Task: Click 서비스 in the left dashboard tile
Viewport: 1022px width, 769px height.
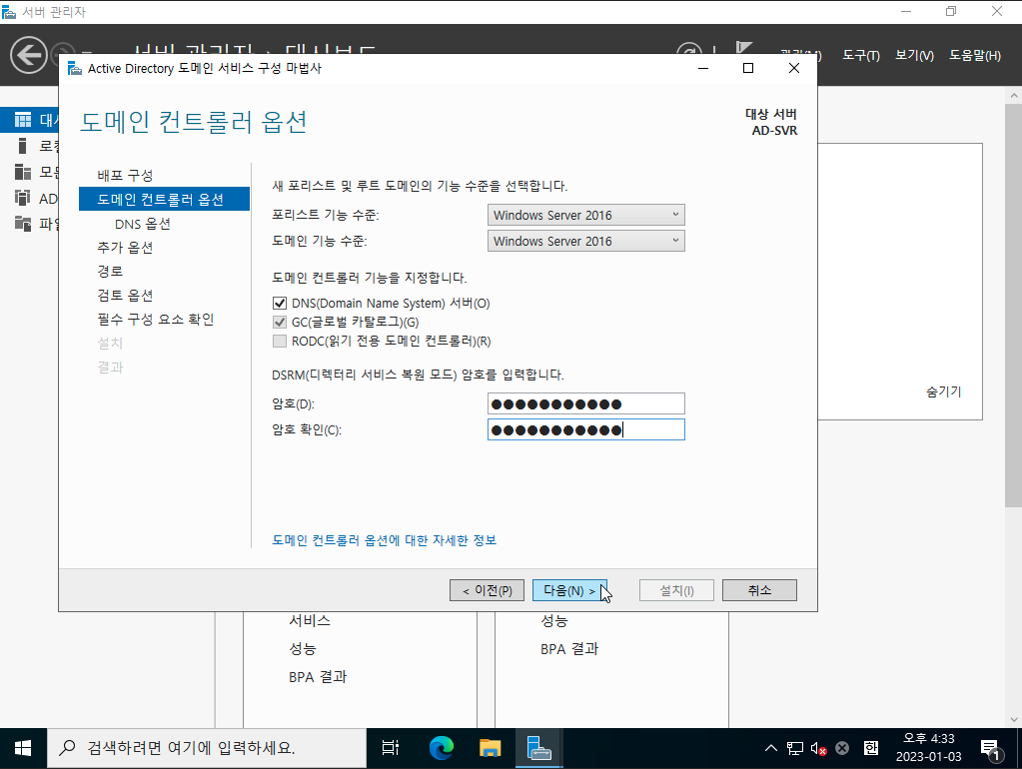Action: 310,620
